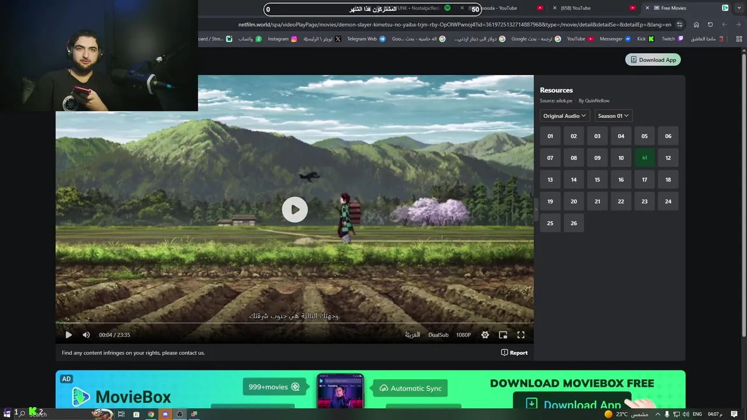The image size is (747, 420).
Task: Click the greyed-out forward arrow
Action: pyautogui.click(x=739, y=24)
